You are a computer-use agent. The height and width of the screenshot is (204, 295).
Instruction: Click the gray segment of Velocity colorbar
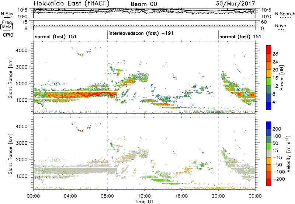point(269,154)
